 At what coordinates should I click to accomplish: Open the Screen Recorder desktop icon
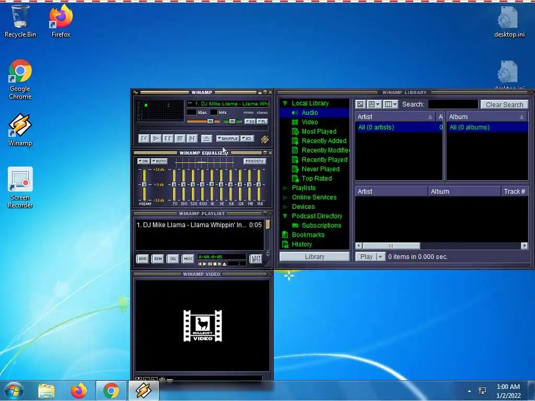(20, 187)
